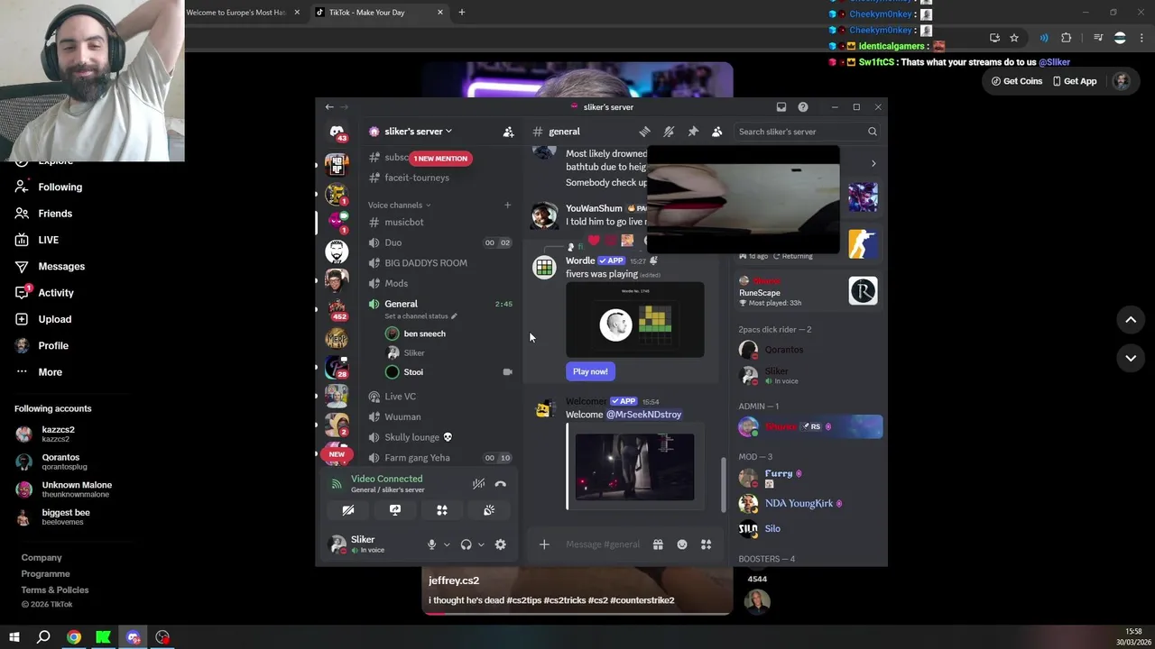Open Discord user settings gear

pos(500,544)
